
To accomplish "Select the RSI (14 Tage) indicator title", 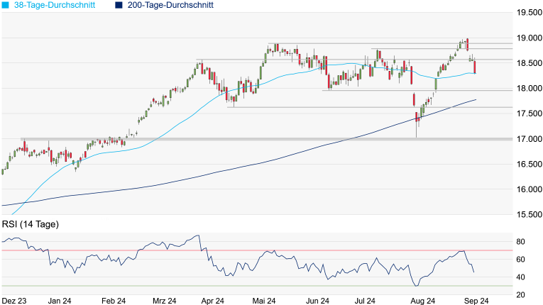I will coord(30,224).
